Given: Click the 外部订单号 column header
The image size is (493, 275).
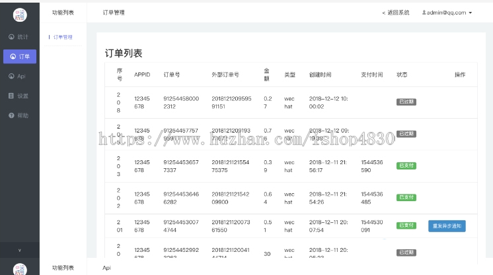Looking at the screenshot, I should pos(225,75).
